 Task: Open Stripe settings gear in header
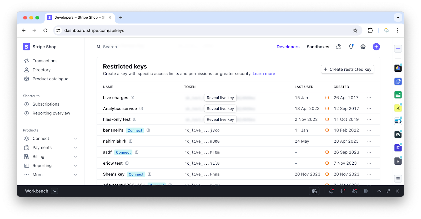(363, 47)
